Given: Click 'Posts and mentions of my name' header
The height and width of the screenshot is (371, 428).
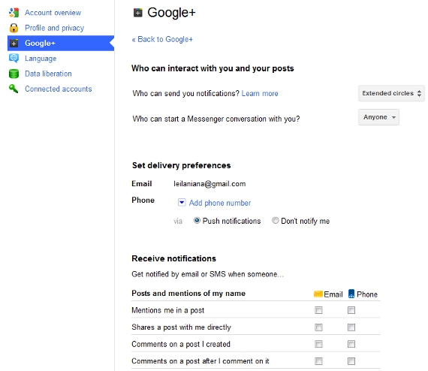Looking at the screenshot, I should (x=188, y=293).
